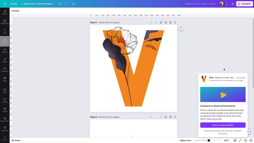Add a new page after Página 2

tap(175, 117)
